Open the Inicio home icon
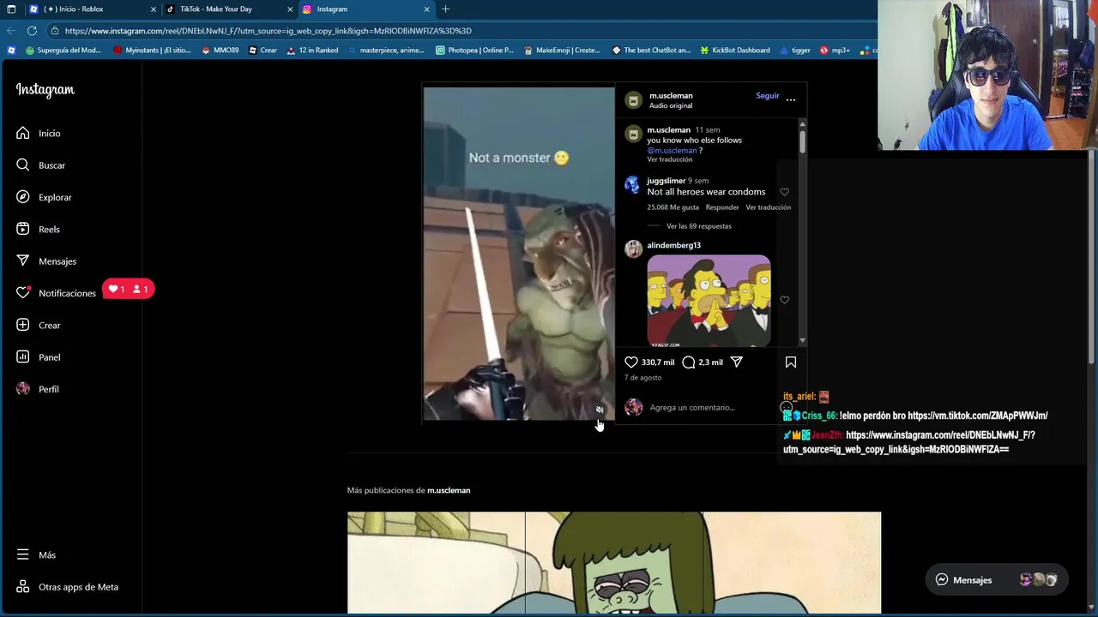The width and height of the screenshot is (1098, 617). 23,133
